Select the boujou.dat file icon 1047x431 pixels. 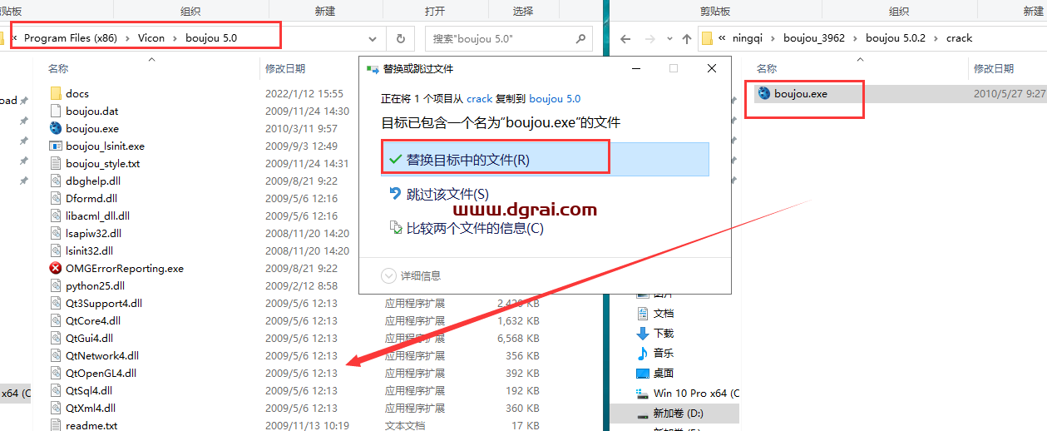pos(56,111)
